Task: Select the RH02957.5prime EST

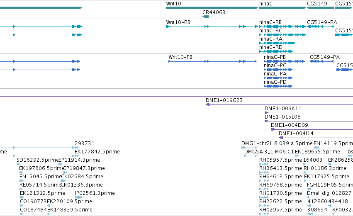Action: click(x=280, y=210)
